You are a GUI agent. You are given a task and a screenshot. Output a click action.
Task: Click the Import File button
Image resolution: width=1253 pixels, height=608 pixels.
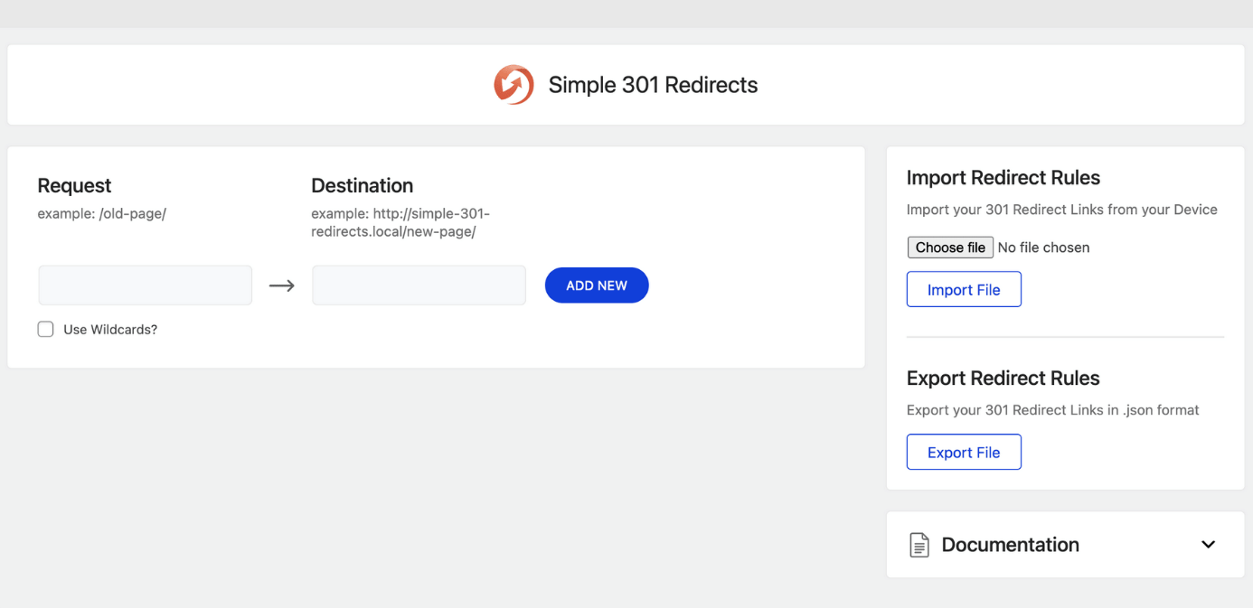point(964,290)
